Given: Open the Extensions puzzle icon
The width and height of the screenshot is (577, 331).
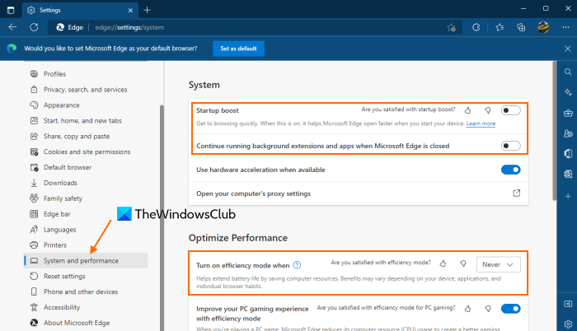Looking at the screenshot, I should click(x=476, y=27).
